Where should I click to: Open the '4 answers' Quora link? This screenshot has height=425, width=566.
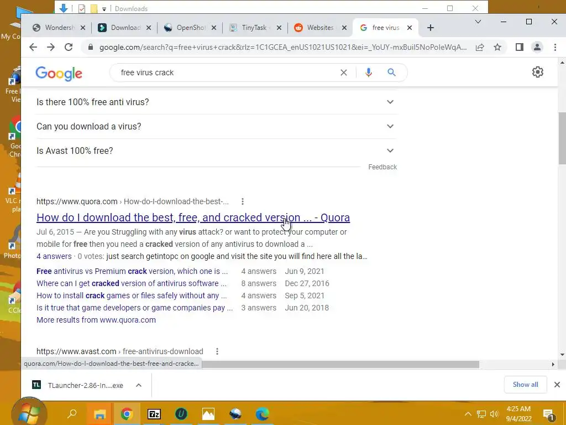54,256
